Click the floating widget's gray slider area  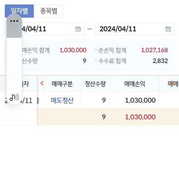pos(14,31)
